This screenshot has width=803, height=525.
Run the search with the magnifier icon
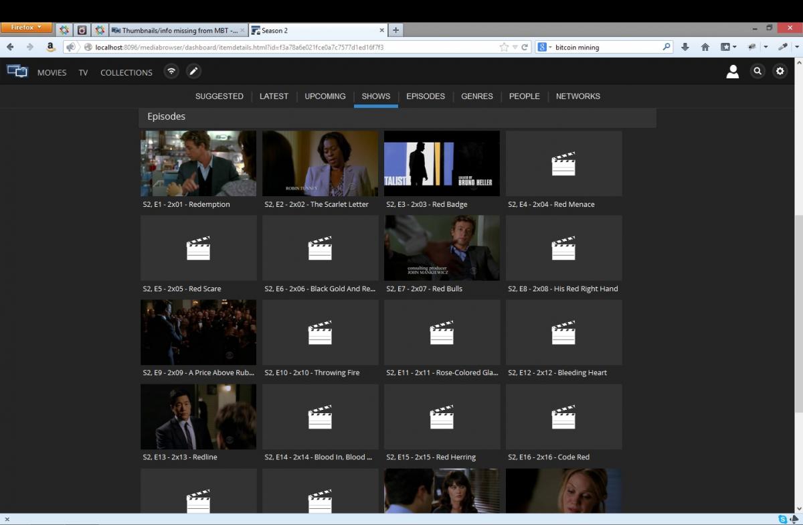(x=666, y=48)
